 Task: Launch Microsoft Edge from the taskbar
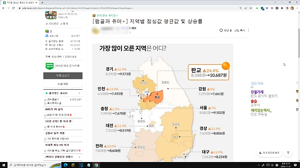(x=65, y=165)
